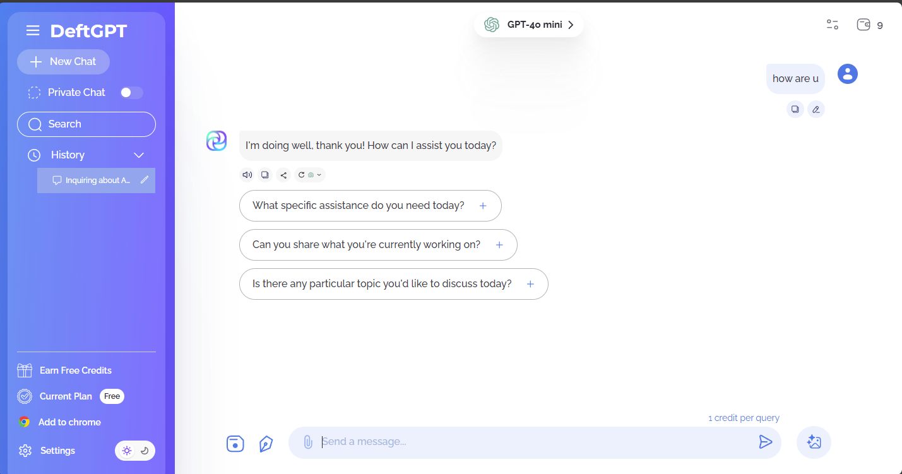Click the DeftGPT logo text
This screenshot has height=474, width=902.
click(88, 31)
